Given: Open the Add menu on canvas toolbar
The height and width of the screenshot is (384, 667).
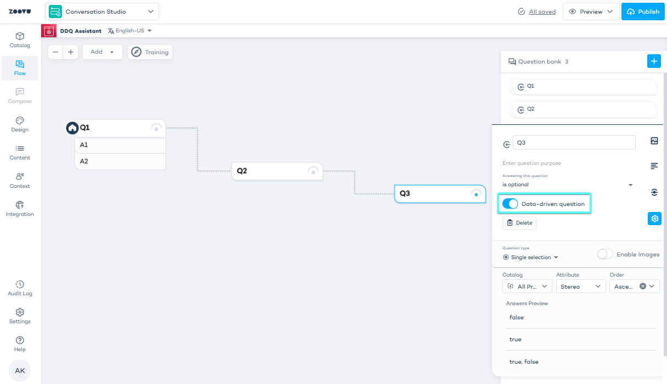Looking at the screenshot, I should [x=102, y=52].
